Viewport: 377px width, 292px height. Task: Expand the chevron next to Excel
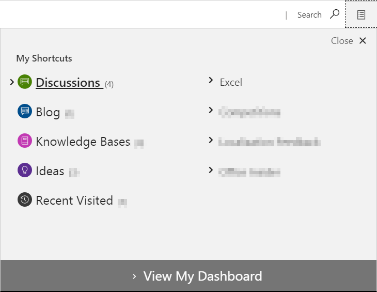point(211,80)
